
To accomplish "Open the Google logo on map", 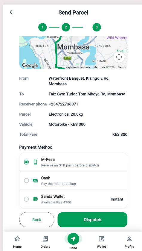I will pos(30,65).
